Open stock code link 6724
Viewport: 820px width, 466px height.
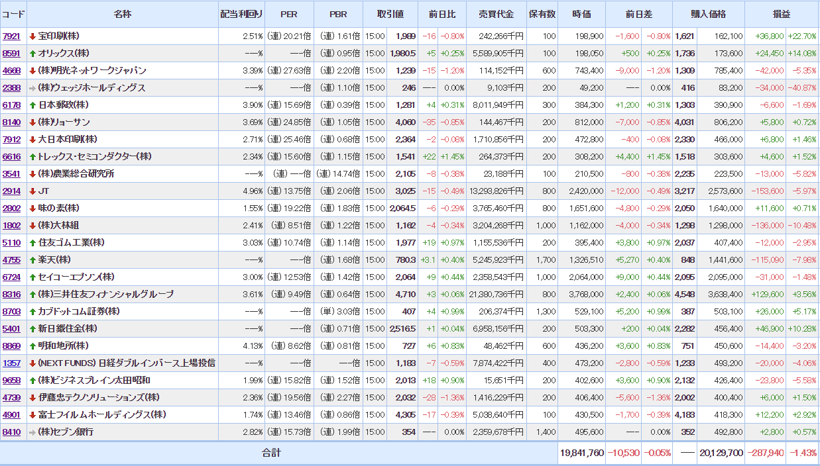11,277
